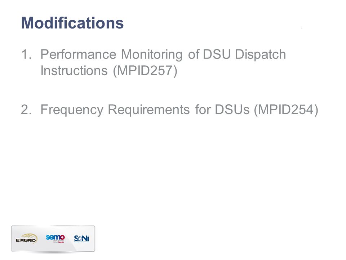Image resolution: width=346 pixels, height=260 pixels.
Task: Select the SEMO logo
Action: [55, 239]
